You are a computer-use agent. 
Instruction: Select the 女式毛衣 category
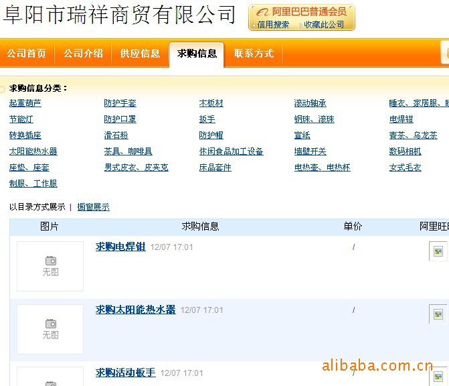click(406, 168)
